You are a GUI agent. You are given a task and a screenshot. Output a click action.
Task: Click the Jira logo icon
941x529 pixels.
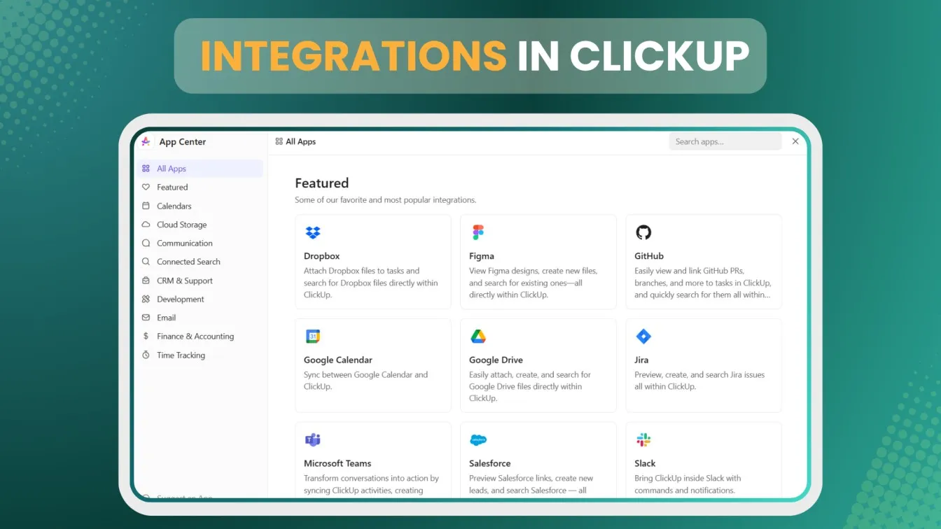(643, 337)
